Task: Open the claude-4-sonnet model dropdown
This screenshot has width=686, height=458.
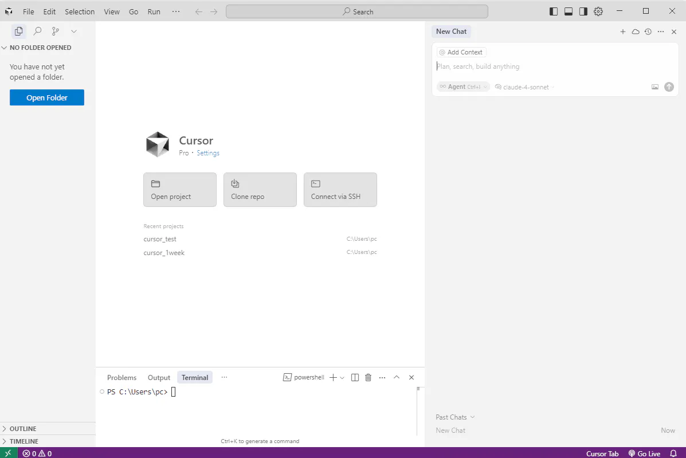Action: click(524, 87)
